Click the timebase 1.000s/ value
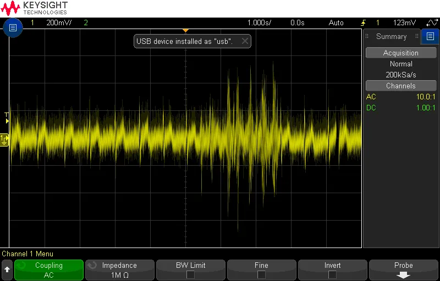The image size is (440, 281). point(259,23)
